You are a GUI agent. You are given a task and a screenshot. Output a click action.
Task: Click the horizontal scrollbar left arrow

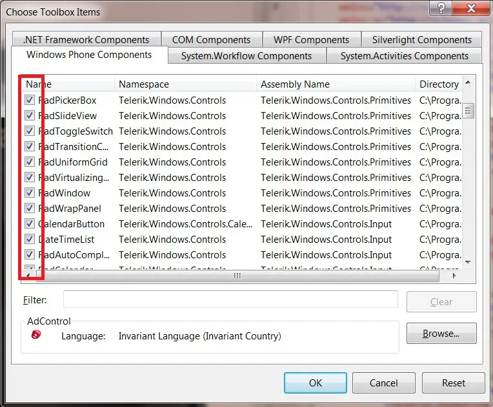(28, 276)
